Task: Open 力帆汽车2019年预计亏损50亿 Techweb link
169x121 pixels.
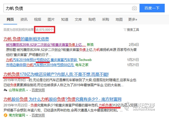Action: 42,60
